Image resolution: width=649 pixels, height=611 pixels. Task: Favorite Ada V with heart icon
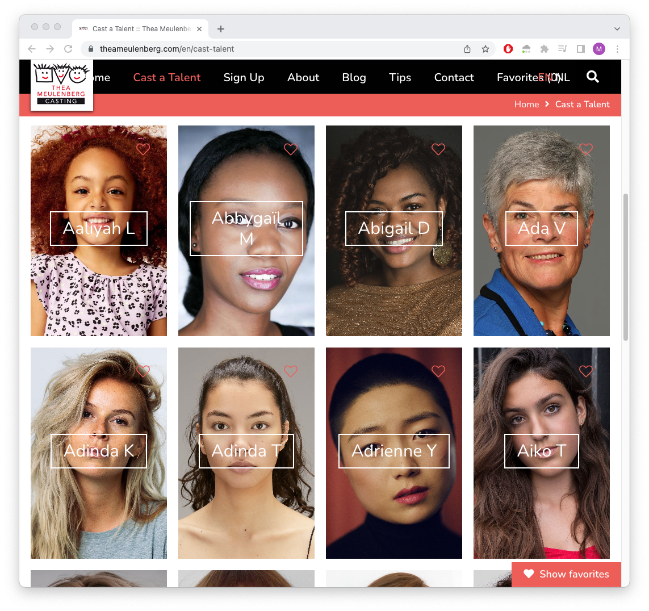click(x=585, y=149)
